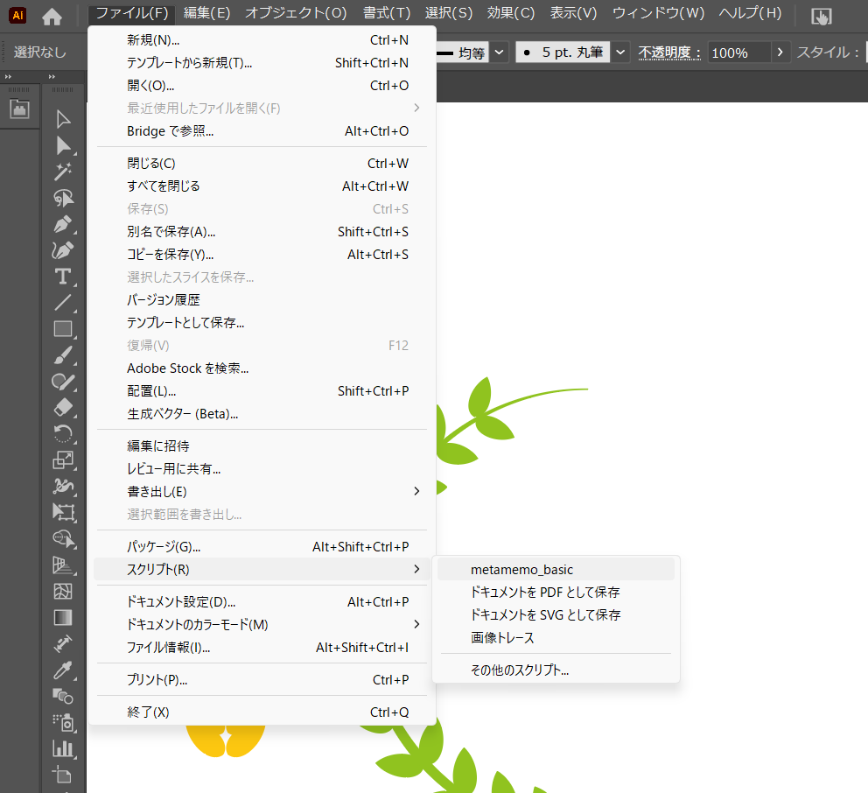Expand the collapsed left panel dock arrows
868x793 pixels.
(x=8, y=76)
